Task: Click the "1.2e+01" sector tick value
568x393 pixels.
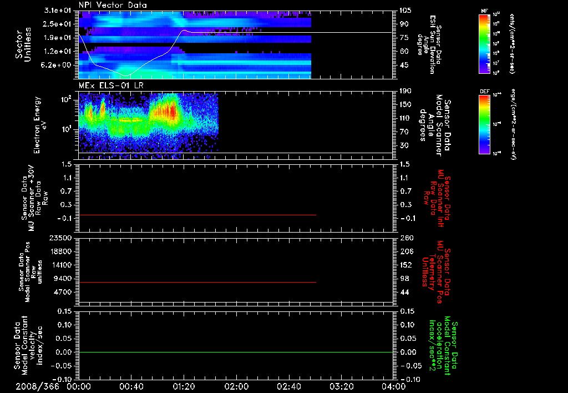Action: click(x=58, y=52)
